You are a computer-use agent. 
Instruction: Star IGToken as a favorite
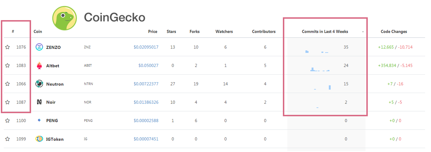pos(8,139)
